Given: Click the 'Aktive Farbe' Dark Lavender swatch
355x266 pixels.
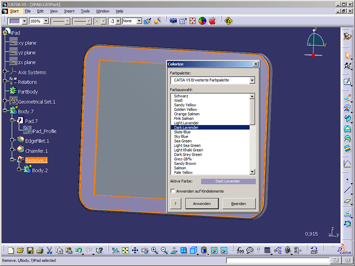Looking at the screenshot, I should pyautogui.click(x=228, y=181).
